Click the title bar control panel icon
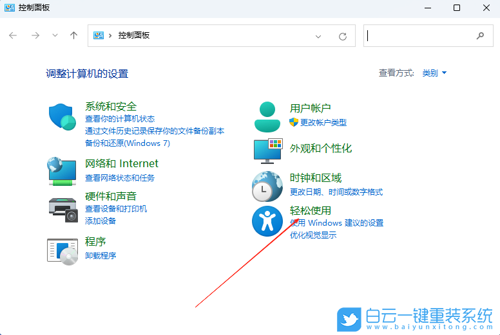The image size is (500, 335). [x=10, y=8]
